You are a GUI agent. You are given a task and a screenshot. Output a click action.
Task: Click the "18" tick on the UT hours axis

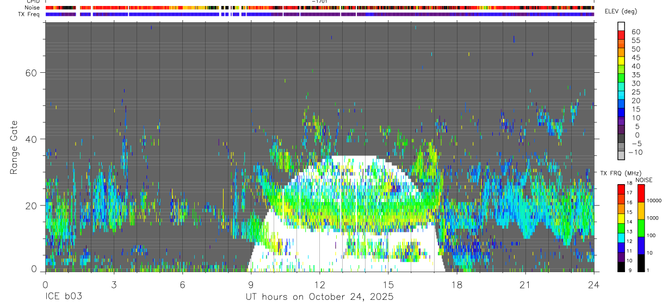tap(457, 285)
